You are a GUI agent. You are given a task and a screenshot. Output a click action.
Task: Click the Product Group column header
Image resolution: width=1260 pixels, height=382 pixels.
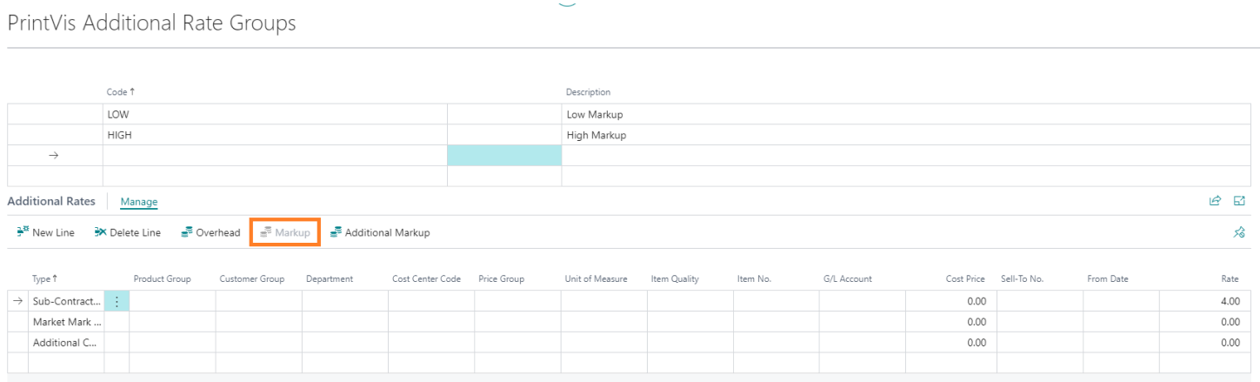pyautogui.click(x=162, y=279)
